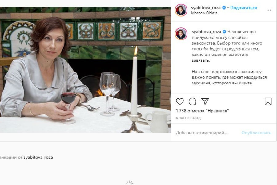Open the Moscow Oblast location link
The height and width of the screenshot is (185, 277).
pyautogui.click(x=204, y=13)
